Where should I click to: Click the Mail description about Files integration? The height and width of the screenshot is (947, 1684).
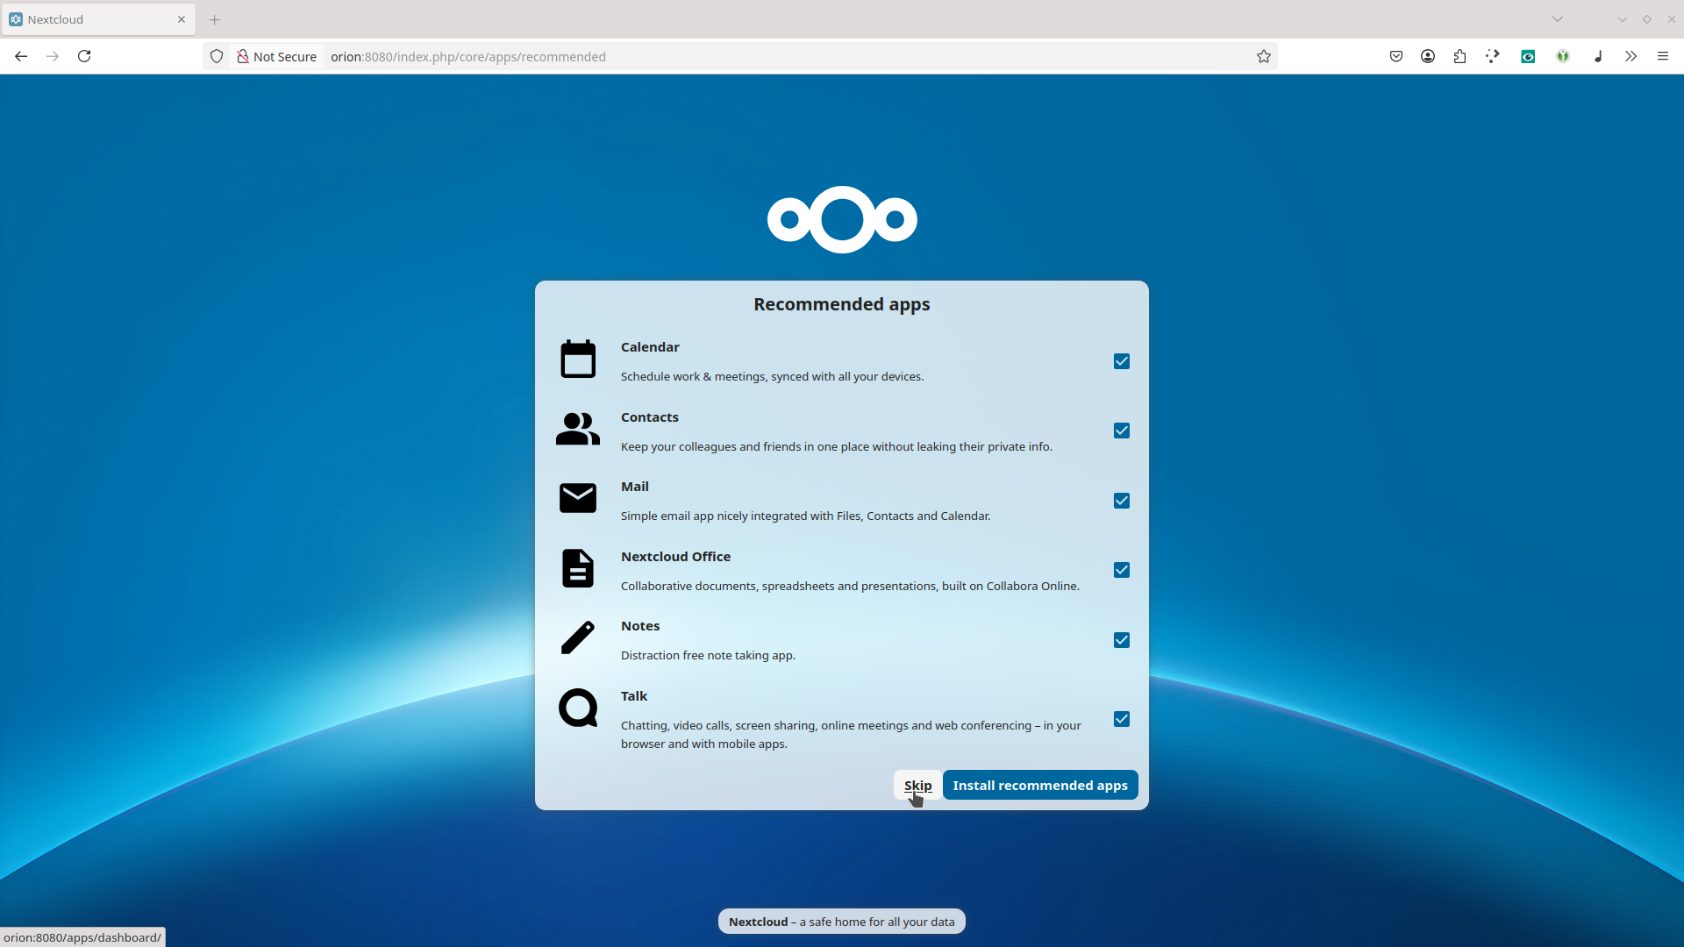pos(805,516)
